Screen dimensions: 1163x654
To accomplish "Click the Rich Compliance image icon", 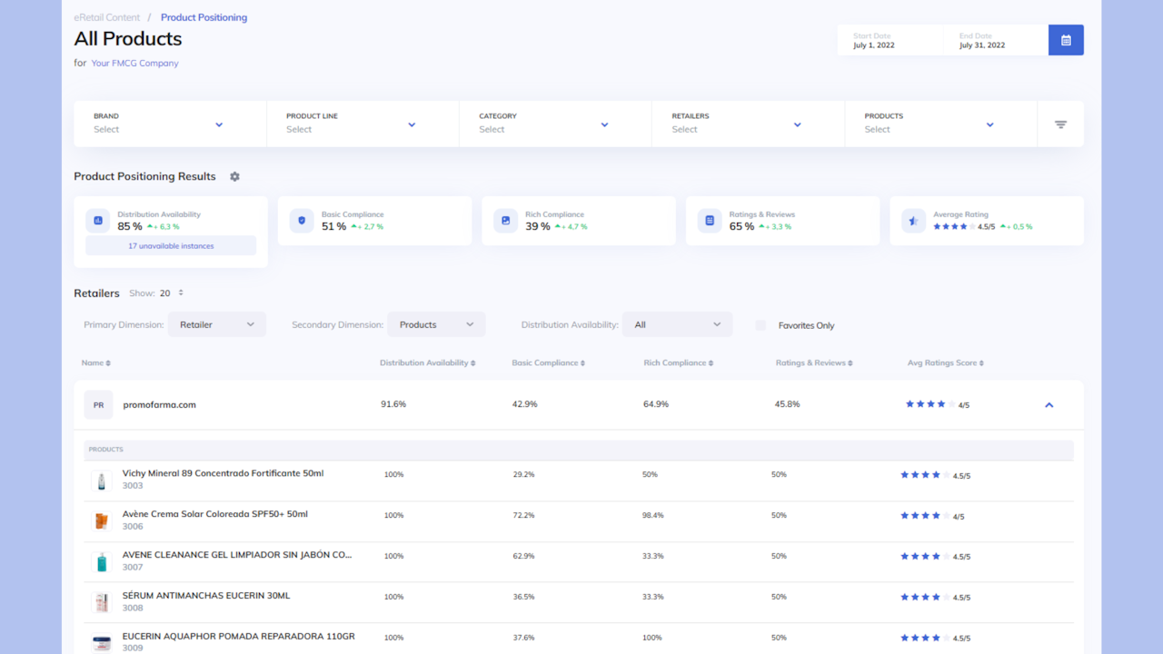I will click(x=505, y=221).
